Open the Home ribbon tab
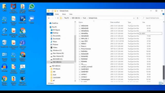This screenshot has width=165, height=93. pos(57,14)
